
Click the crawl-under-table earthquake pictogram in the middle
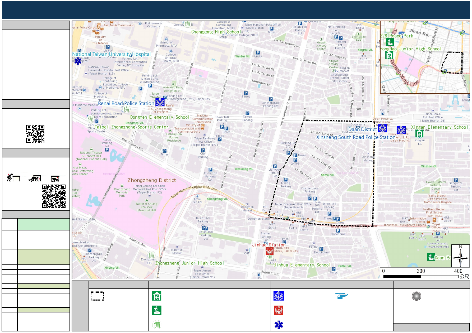point(35,178)
